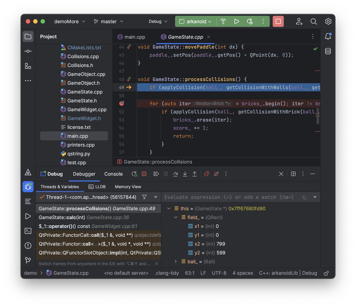Click Resume Program icon
The height and width of the screenshot is (306, 356).
[x=156, y=174]
